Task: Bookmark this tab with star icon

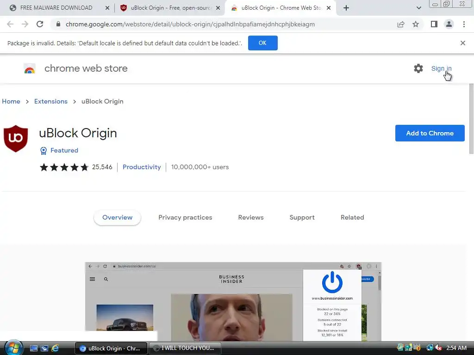Action: tap(416, 24)
